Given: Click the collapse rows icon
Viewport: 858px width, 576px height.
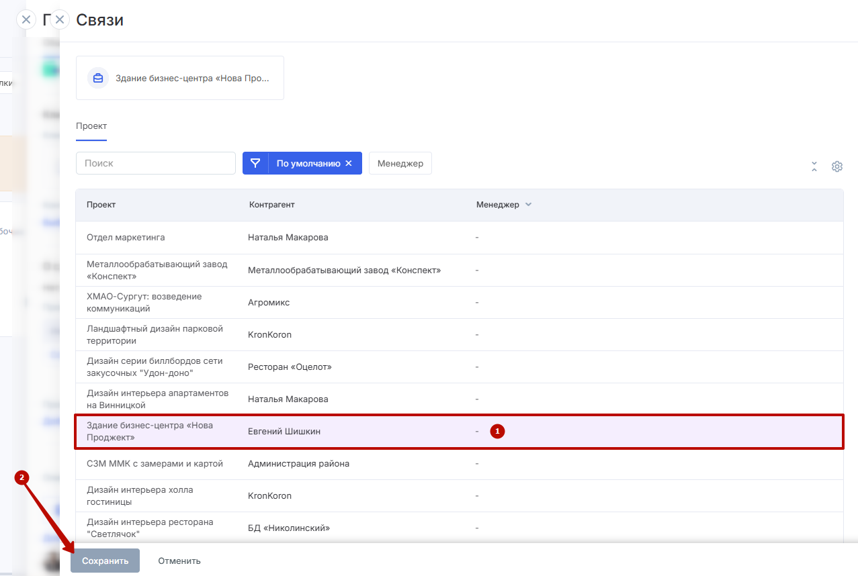Looking at the screenshot, I should tap(814, 166).
